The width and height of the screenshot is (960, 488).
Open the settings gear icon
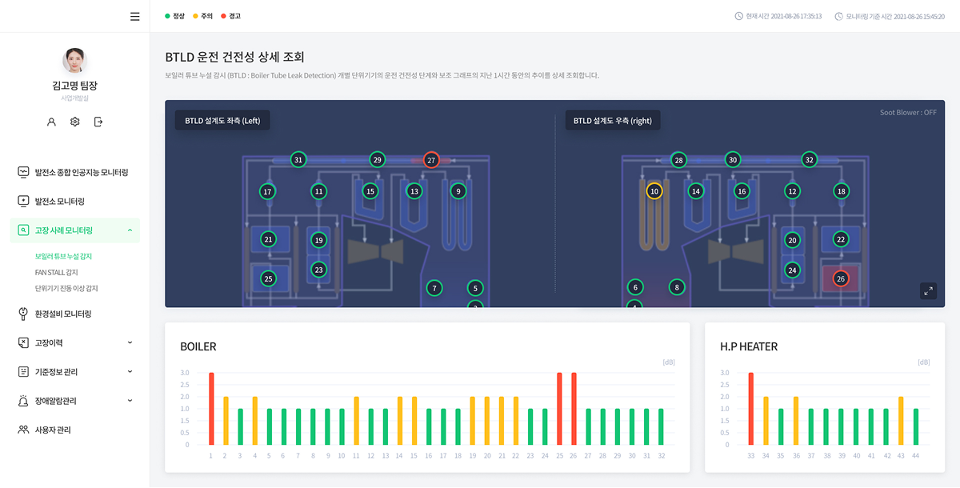point(74,122)
